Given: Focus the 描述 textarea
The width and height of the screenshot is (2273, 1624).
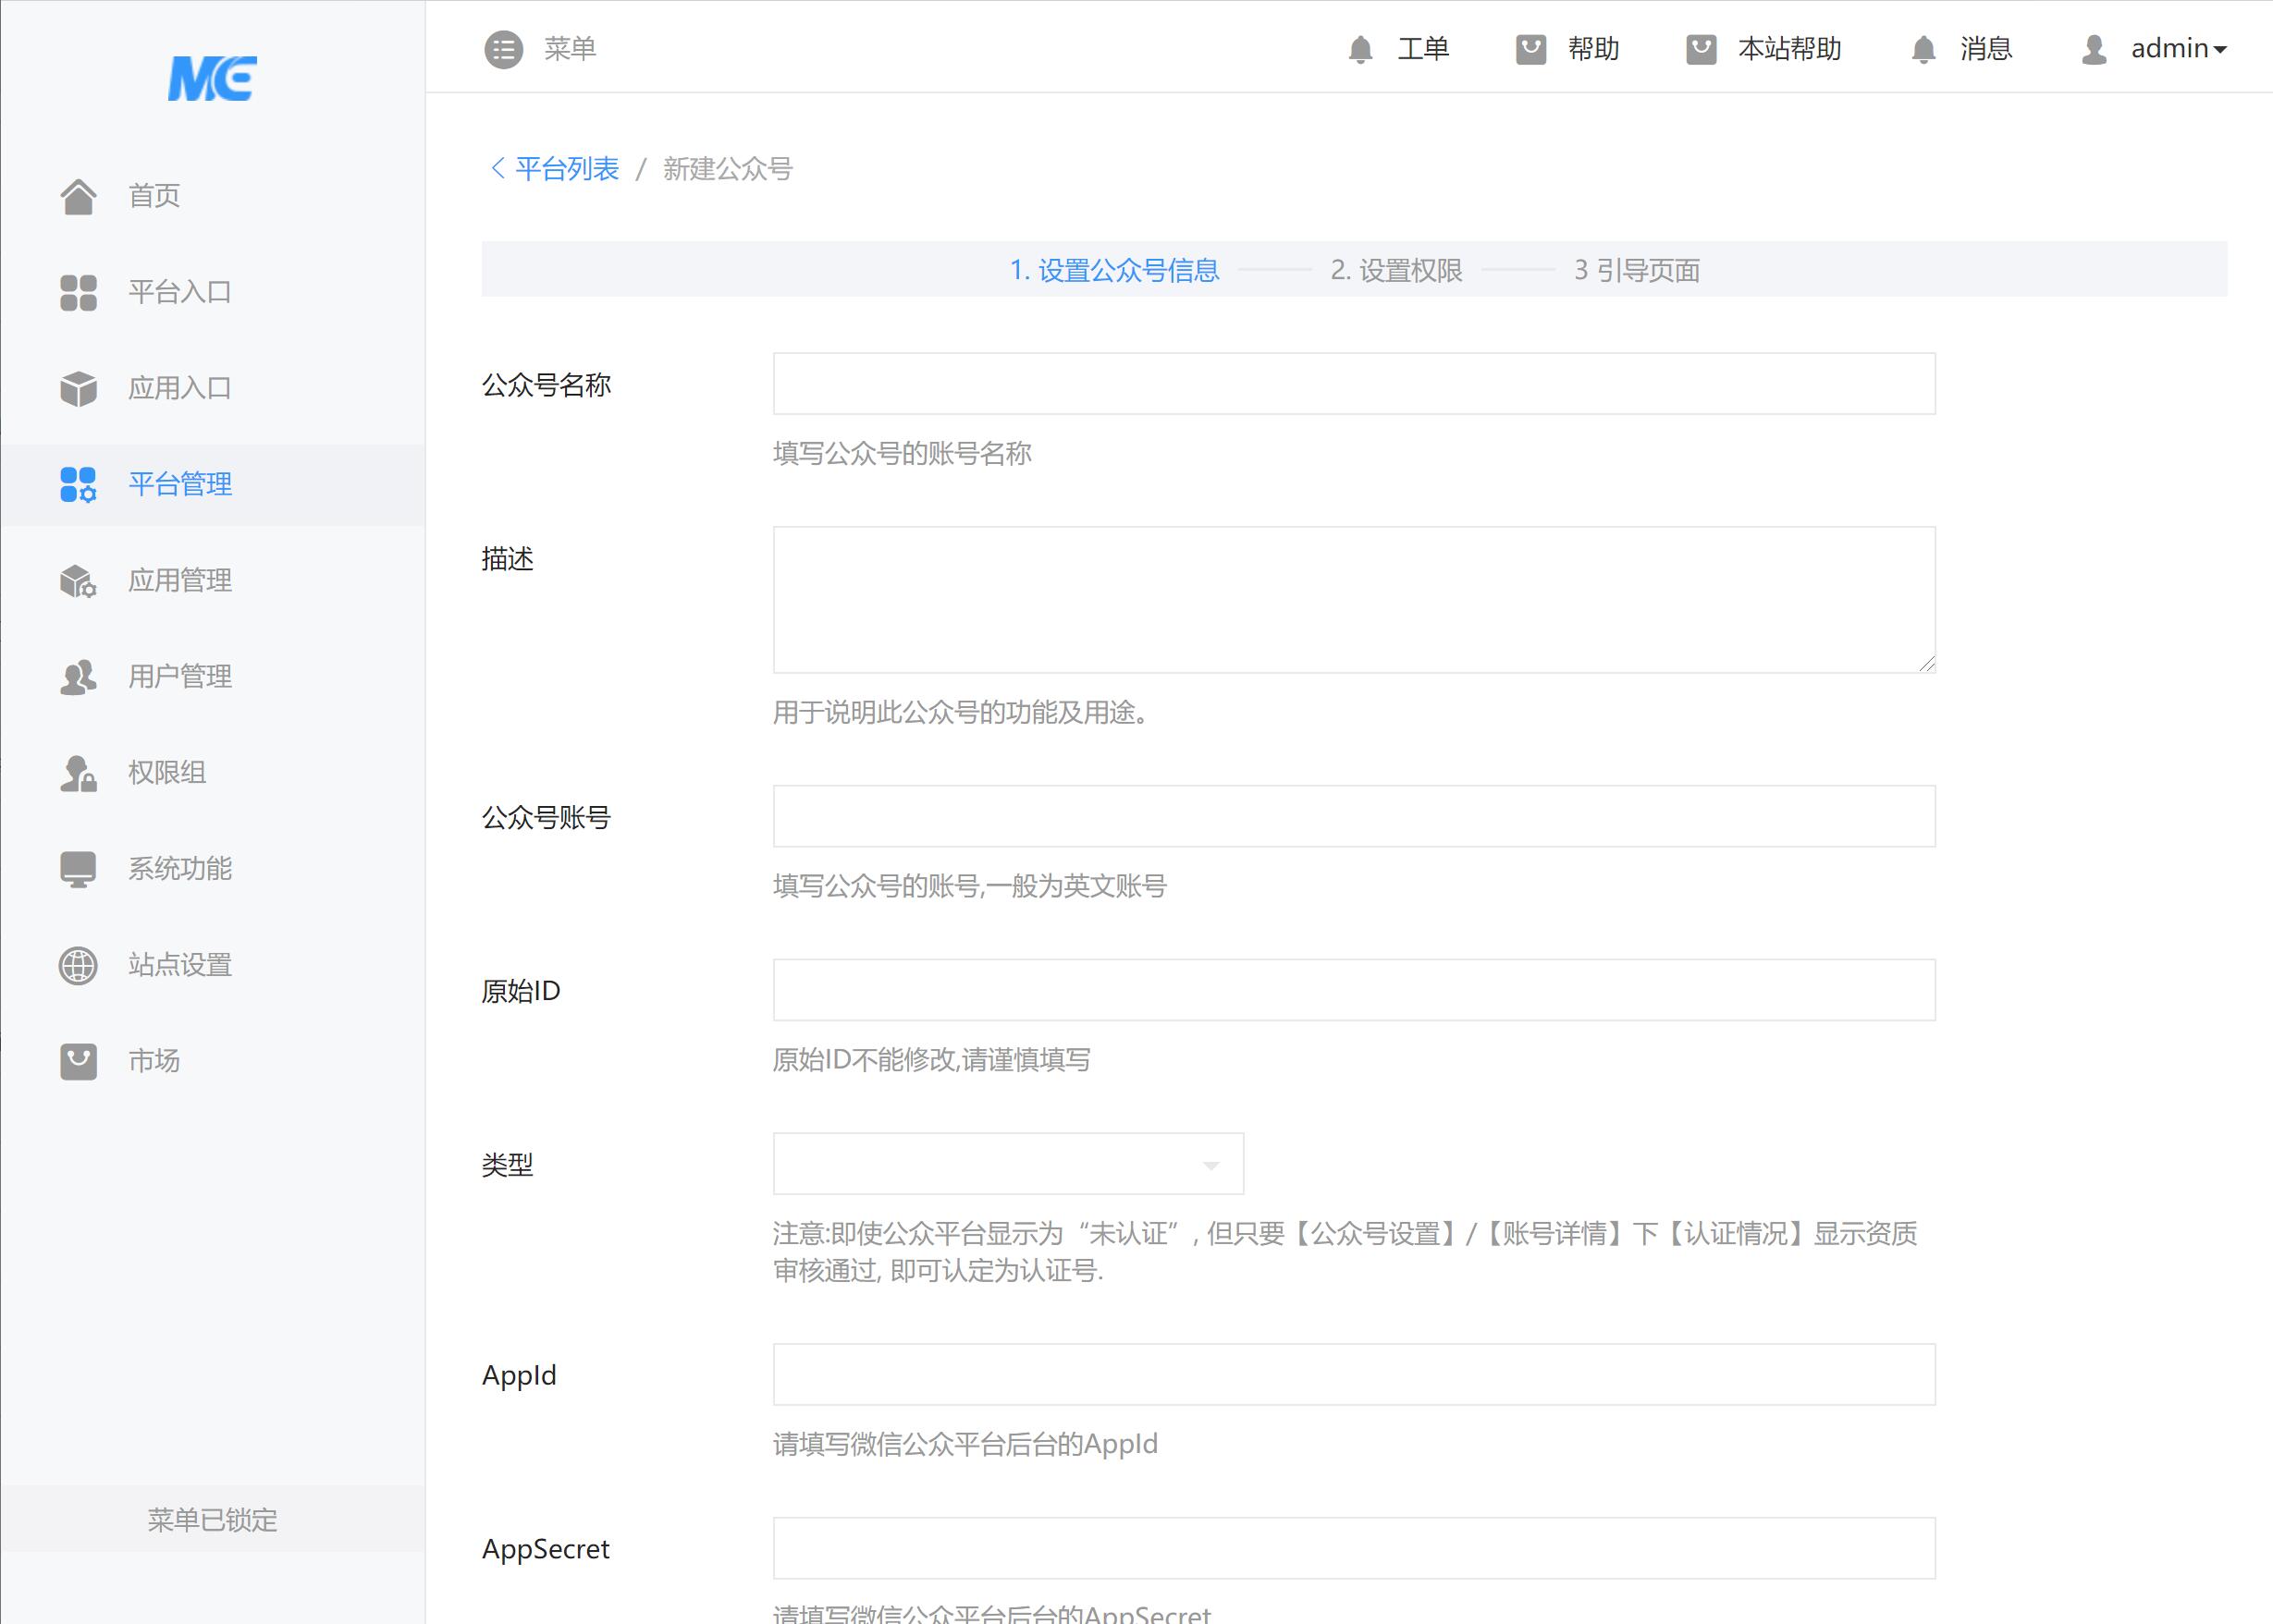Looking at the screenshot, I should [x=1354, y=599].
